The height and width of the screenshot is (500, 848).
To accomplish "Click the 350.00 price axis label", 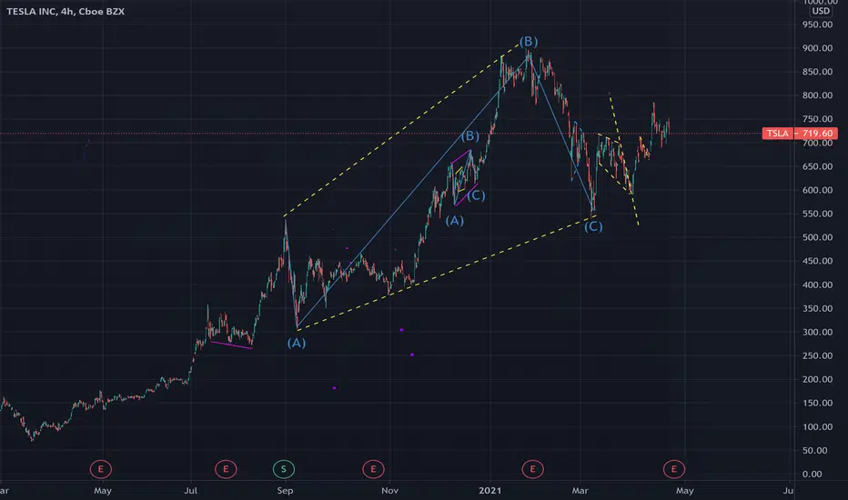I will click(x=817, y=309).
